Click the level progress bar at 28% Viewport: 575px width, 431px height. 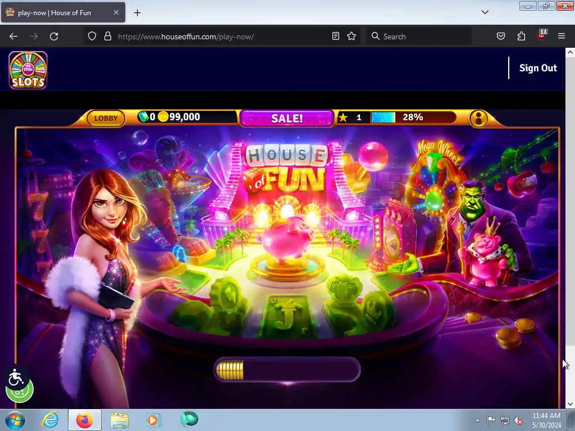(413, 117)
